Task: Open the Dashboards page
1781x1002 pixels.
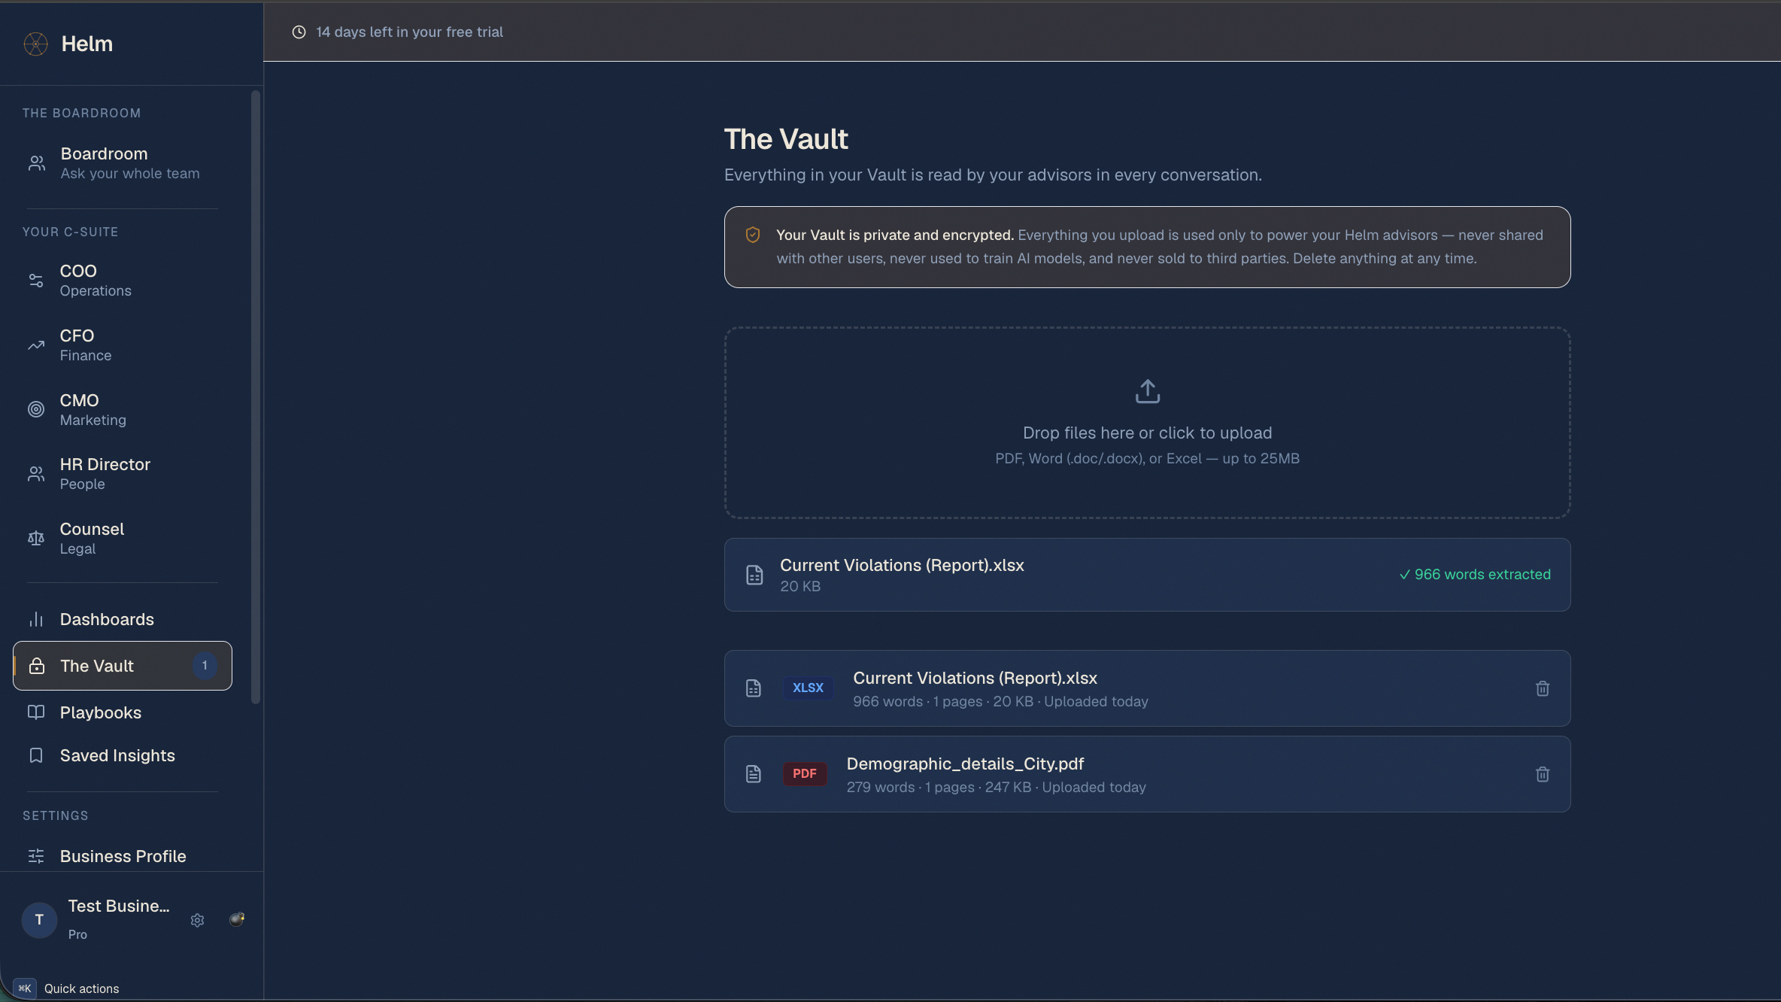Action: pos(123,619)
